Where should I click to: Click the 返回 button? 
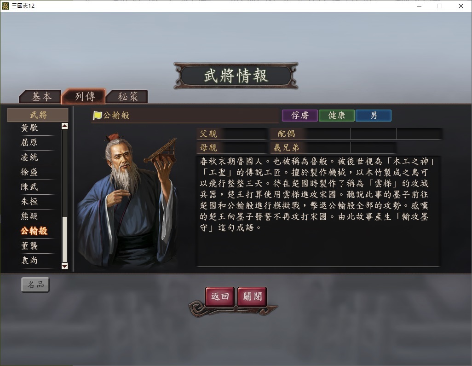click(220, 296)
